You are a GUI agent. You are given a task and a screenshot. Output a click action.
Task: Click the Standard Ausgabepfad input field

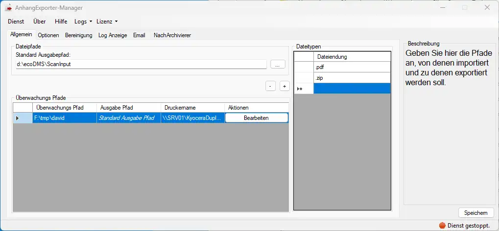pyautogui.click(x=141, y=64)
